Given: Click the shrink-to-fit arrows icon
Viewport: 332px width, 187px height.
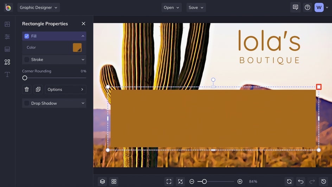Looking at the screenshot, I should (x=180, y=181).
